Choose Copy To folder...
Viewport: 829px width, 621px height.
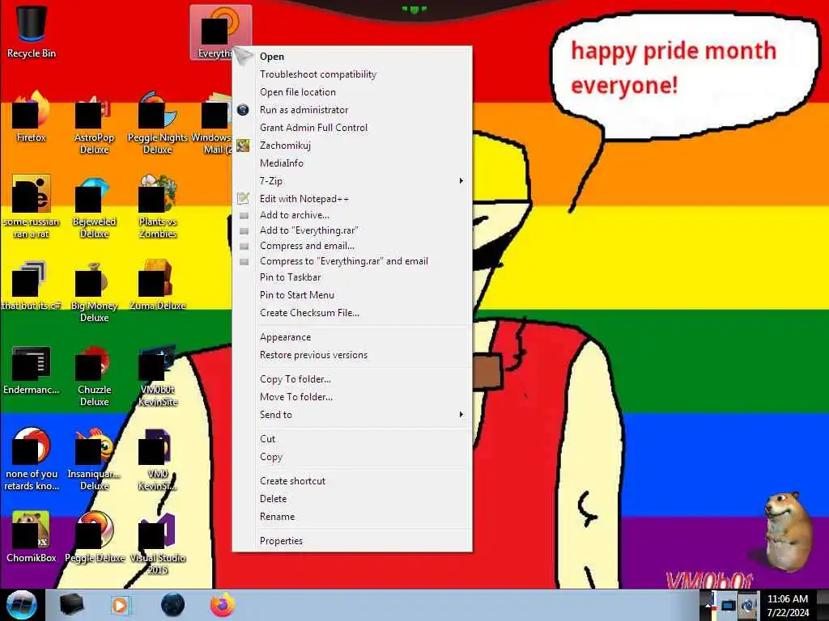click(x=352, y=379)
